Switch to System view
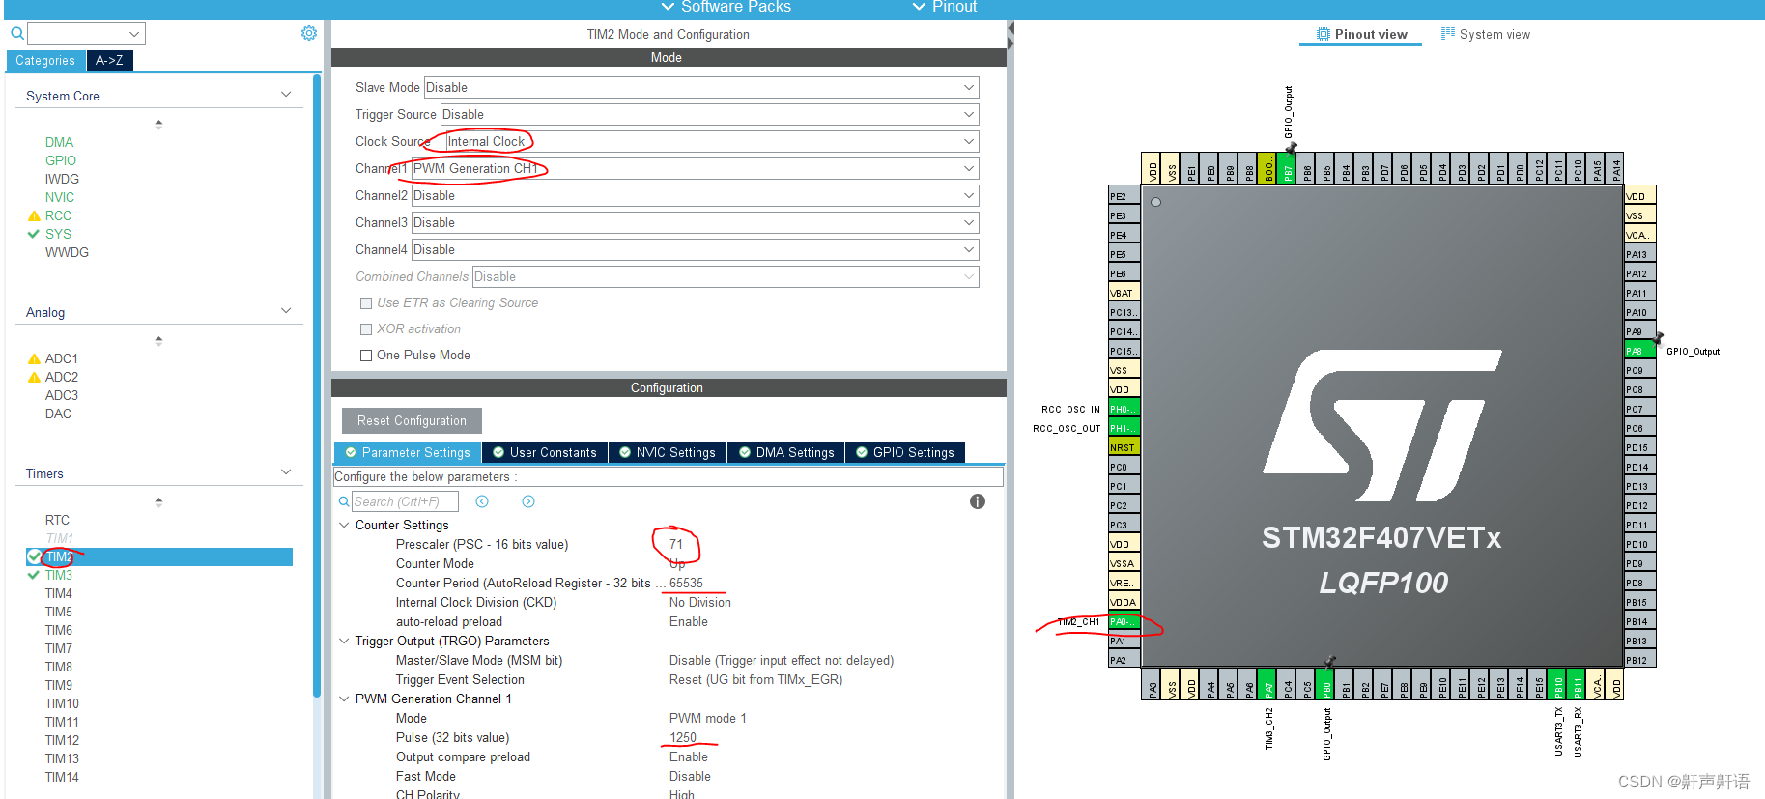1765x799 pixels. tap(1486, 34)
